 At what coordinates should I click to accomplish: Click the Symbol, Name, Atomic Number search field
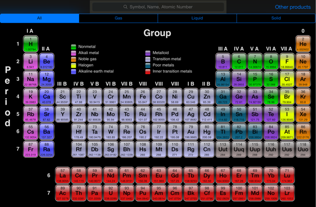158,7
